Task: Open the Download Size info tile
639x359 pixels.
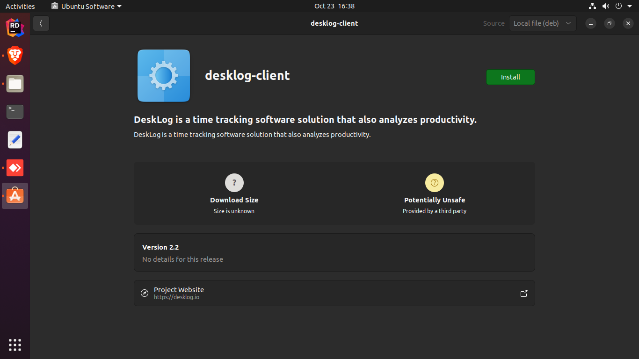Action: [234, 194]
